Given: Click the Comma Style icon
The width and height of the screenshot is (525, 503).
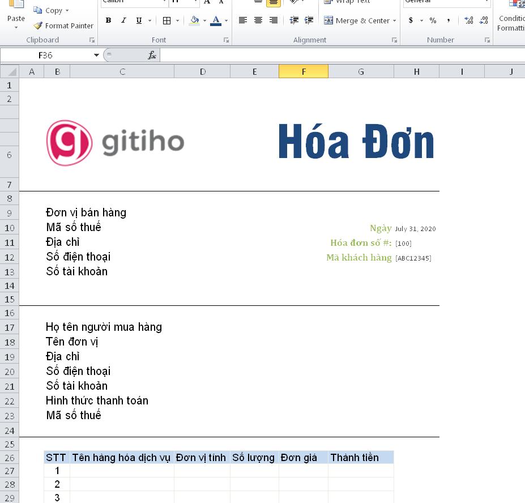Looking at the screenshot, I should (x=447, y=20).
